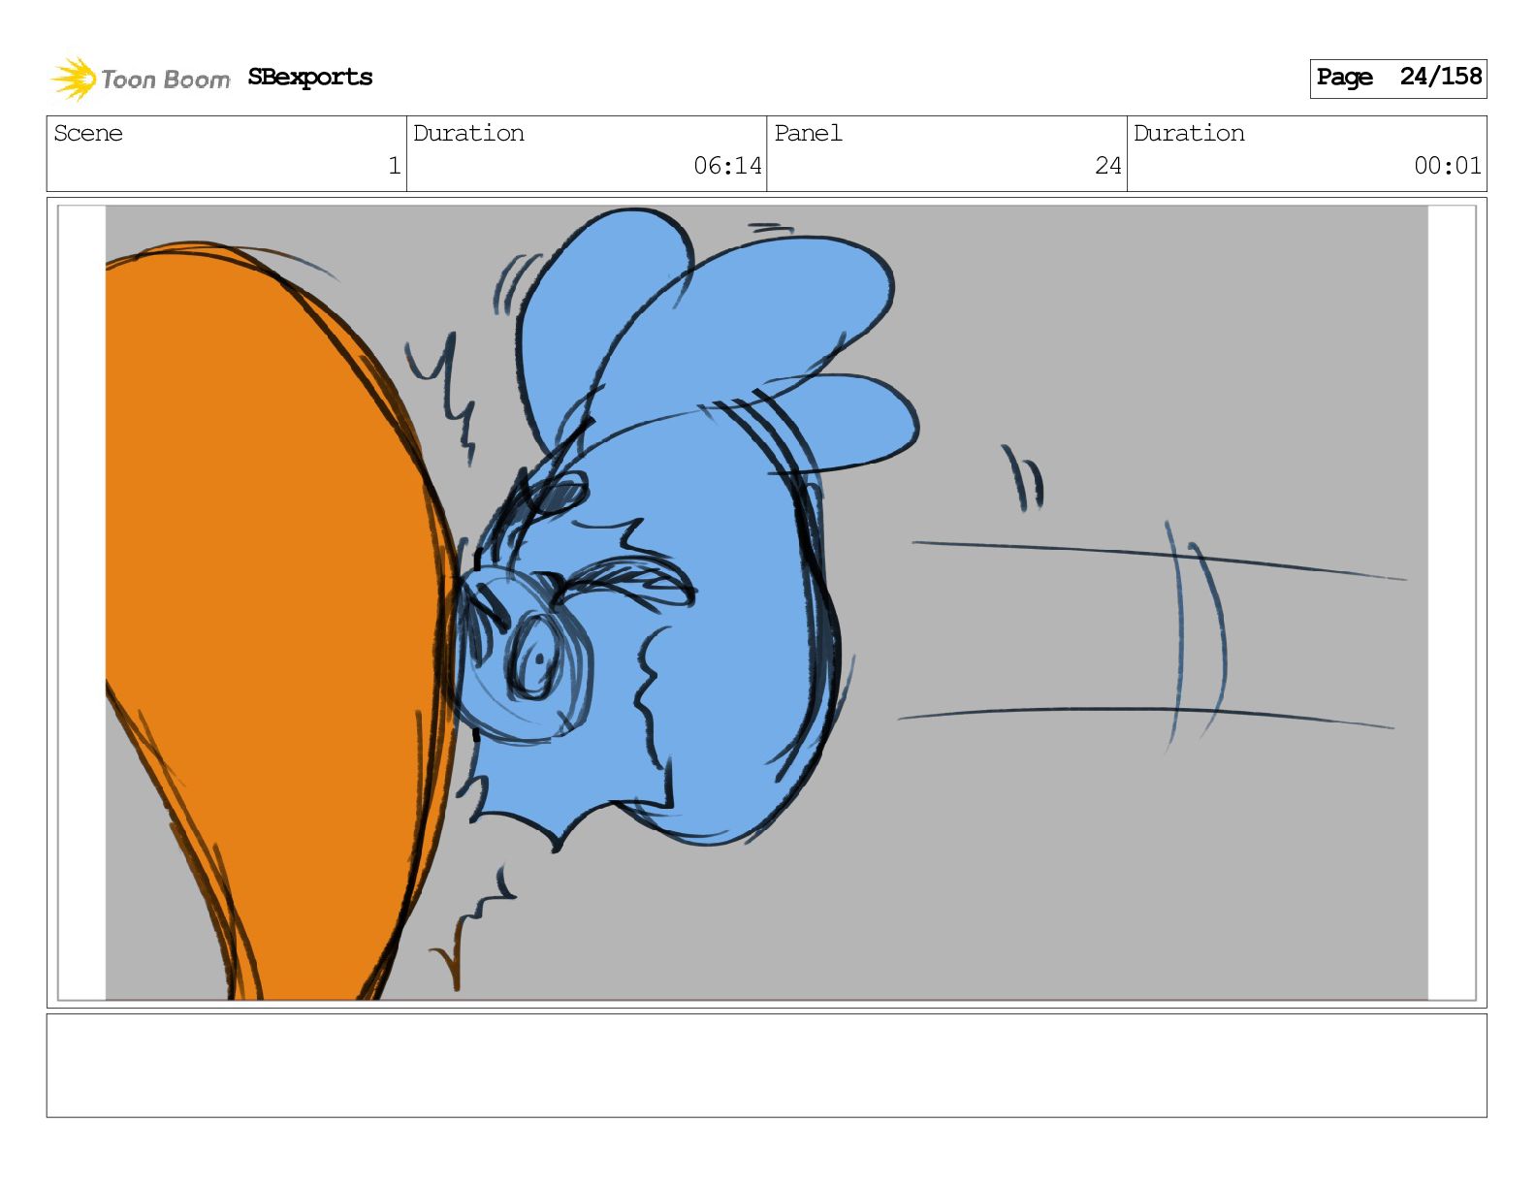Viewport: 1536px width, 1187px height.
Task: Click the Panel label
Action: (808, 133)
